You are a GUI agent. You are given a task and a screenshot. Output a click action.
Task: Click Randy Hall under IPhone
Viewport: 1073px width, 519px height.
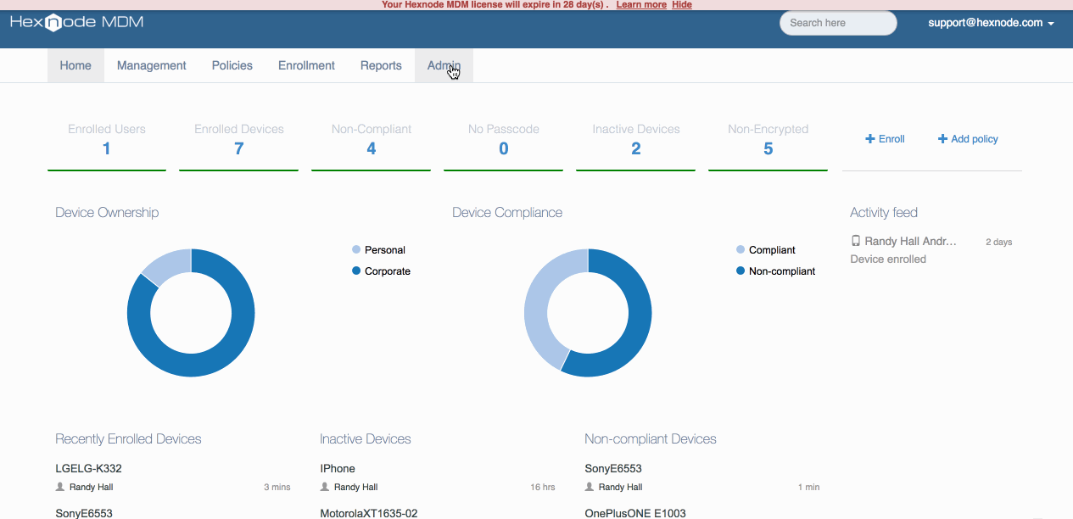(x=355, y=487)
